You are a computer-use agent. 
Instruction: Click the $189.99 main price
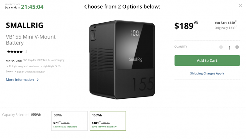coord(186,26)
